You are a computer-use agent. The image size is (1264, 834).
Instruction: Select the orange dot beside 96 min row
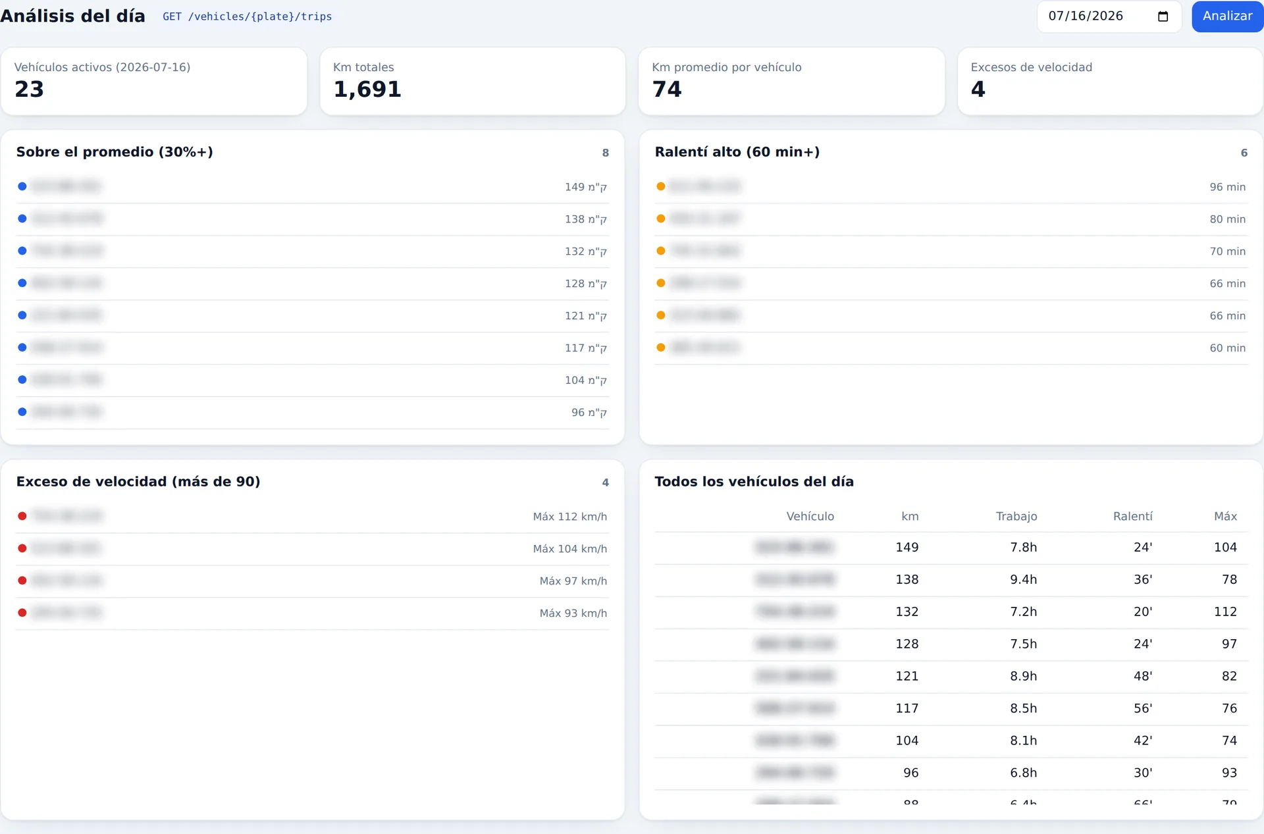click(661, 186)
